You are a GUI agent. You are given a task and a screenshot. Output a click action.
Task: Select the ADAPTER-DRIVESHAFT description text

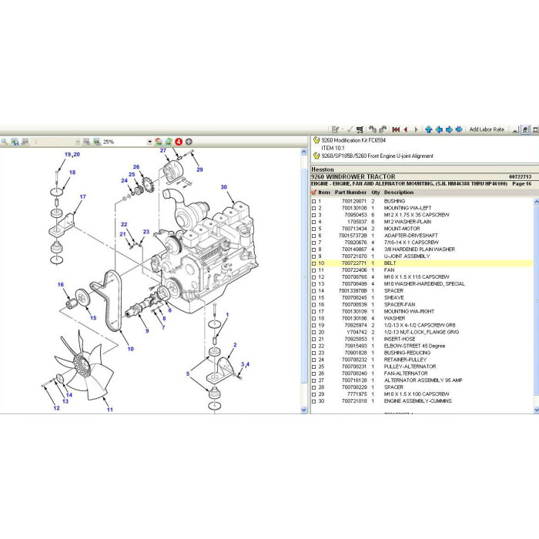[x=410, y=236]
